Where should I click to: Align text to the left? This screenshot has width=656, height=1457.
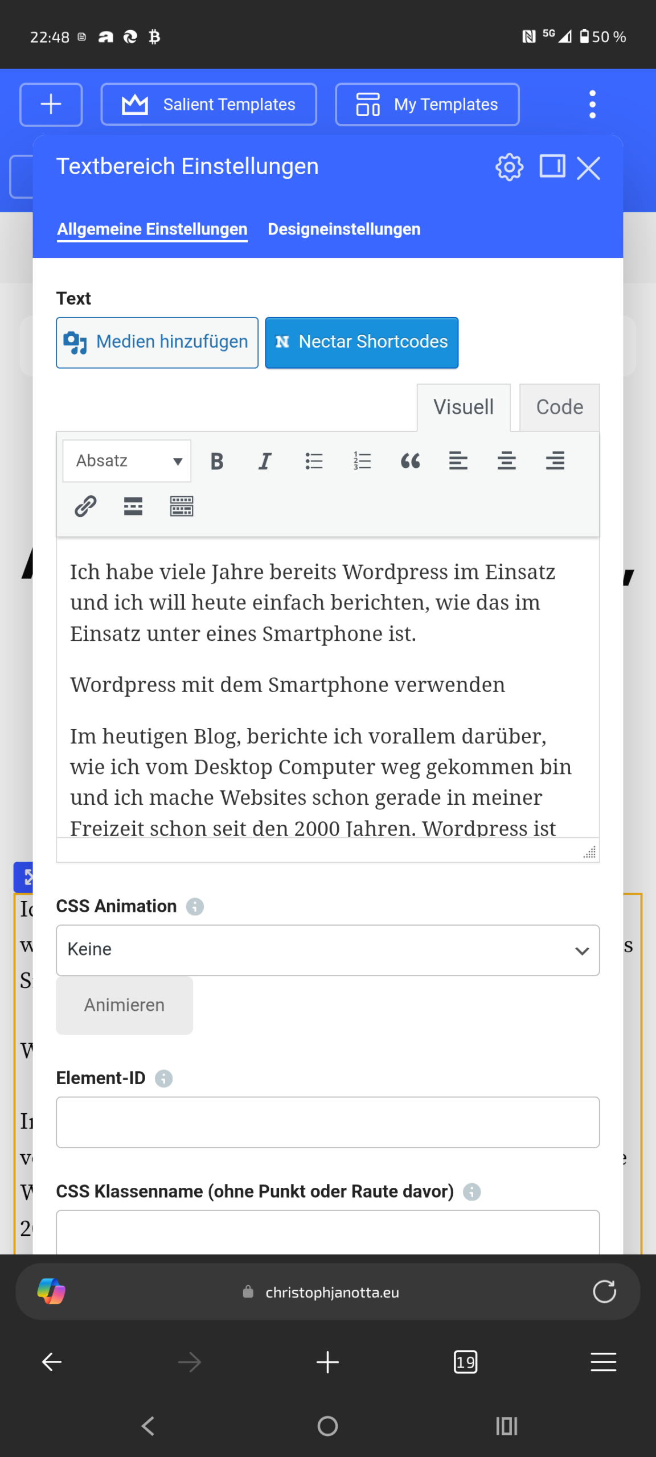pos(458,460)
